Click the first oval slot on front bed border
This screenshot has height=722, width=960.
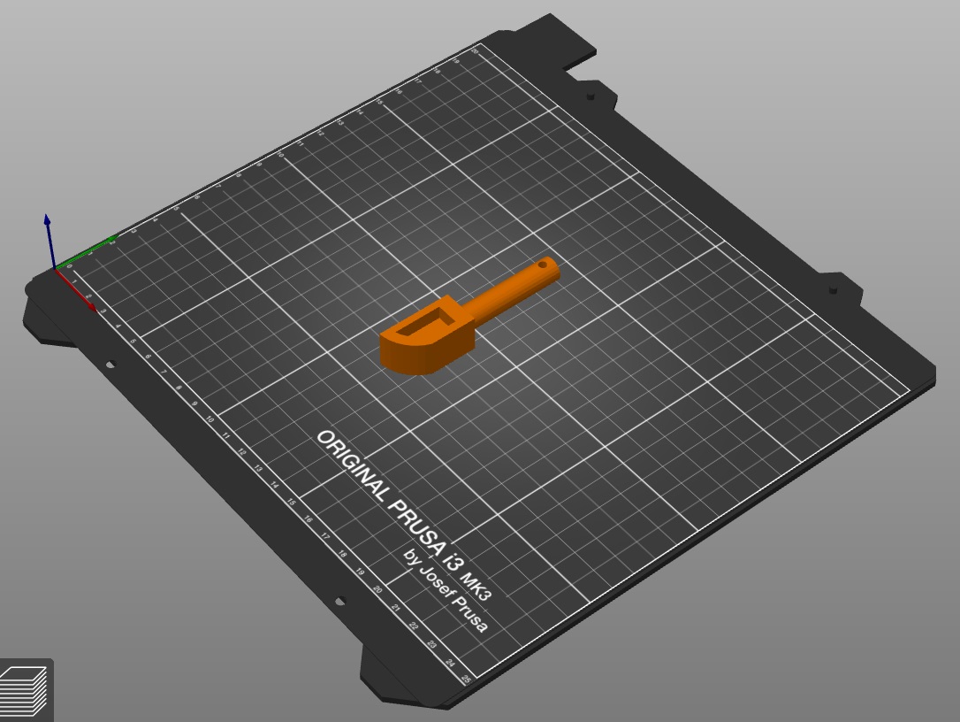pos(110,365)
